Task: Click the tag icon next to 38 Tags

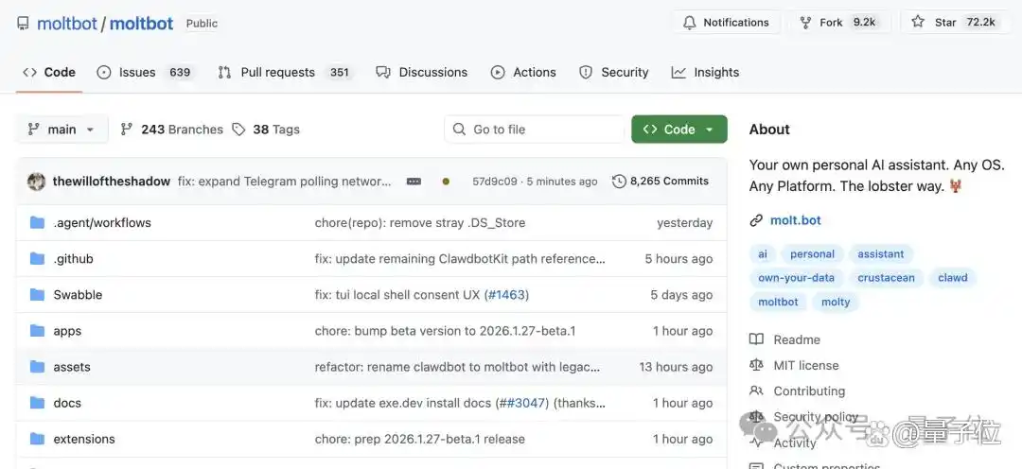Action: tap(239, 129)
